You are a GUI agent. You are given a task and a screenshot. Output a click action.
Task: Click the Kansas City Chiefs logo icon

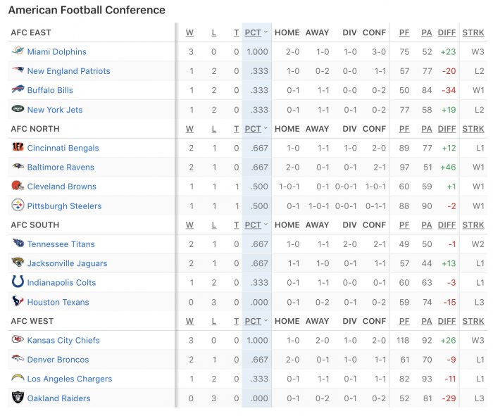click(x=18, y=339)
